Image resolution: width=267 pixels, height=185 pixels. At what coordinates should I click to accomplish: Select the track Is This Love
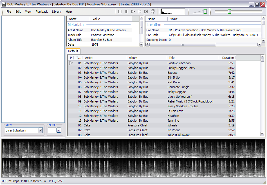[152, 111]
